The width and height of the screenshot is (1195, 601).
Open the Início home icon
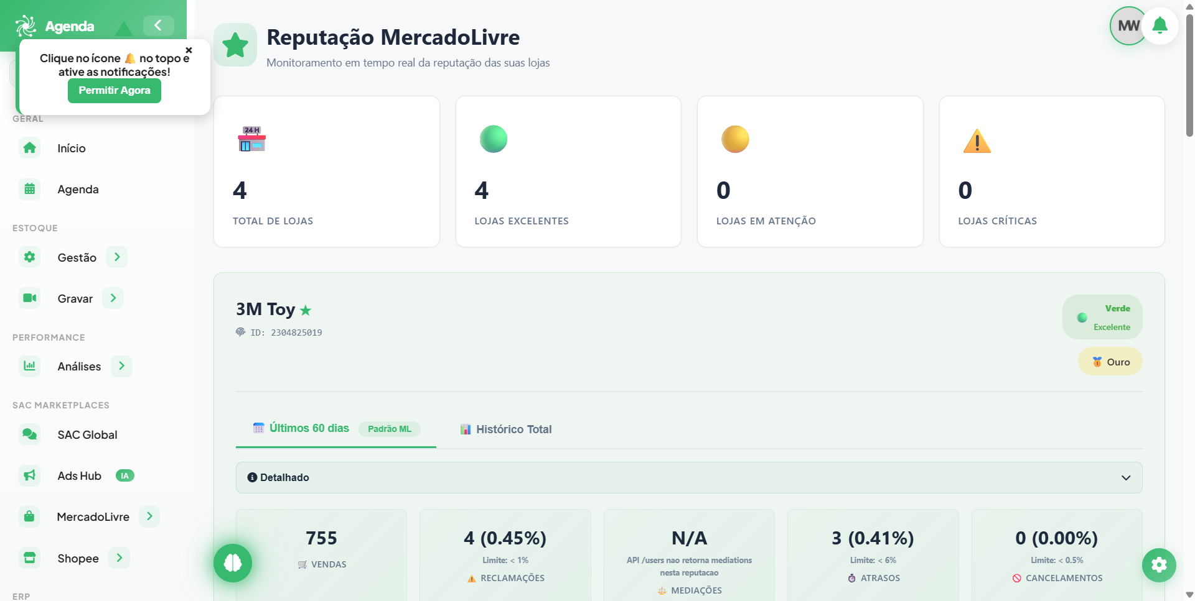point(29,148)
